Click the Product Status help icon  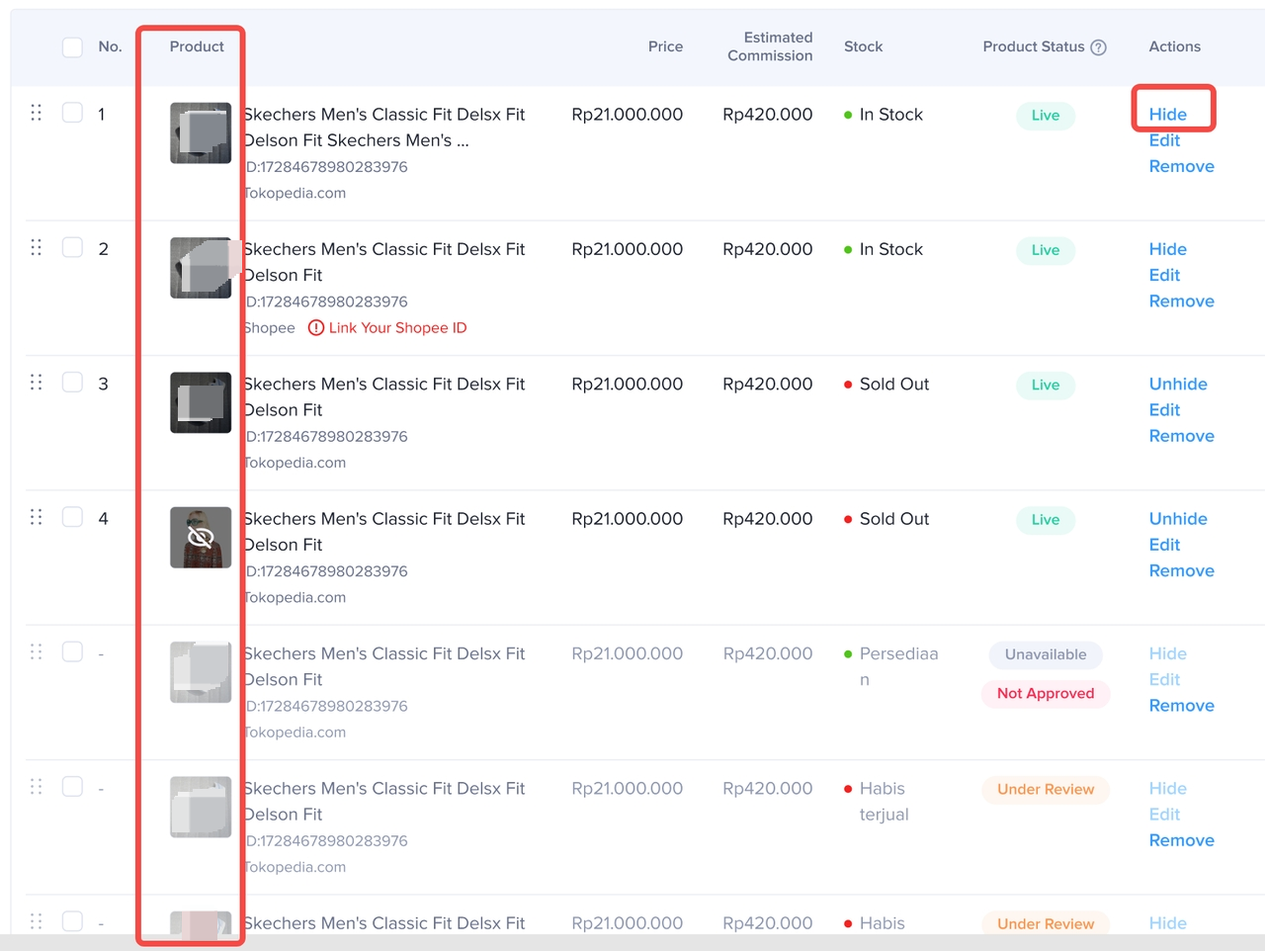pyautogui.click(x=1098, y=47)
